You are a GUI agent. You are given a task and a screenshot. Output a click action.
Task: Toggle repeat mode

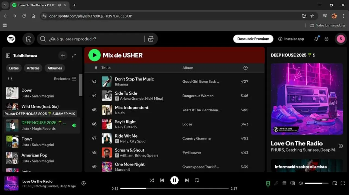pyautogui.click(x=197, y=180)
